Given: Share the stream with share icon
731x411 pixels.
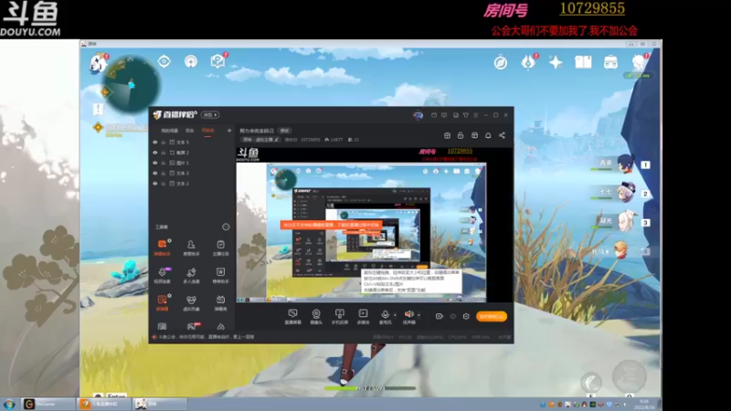Looking at the screenshot, I should [502, 135].
